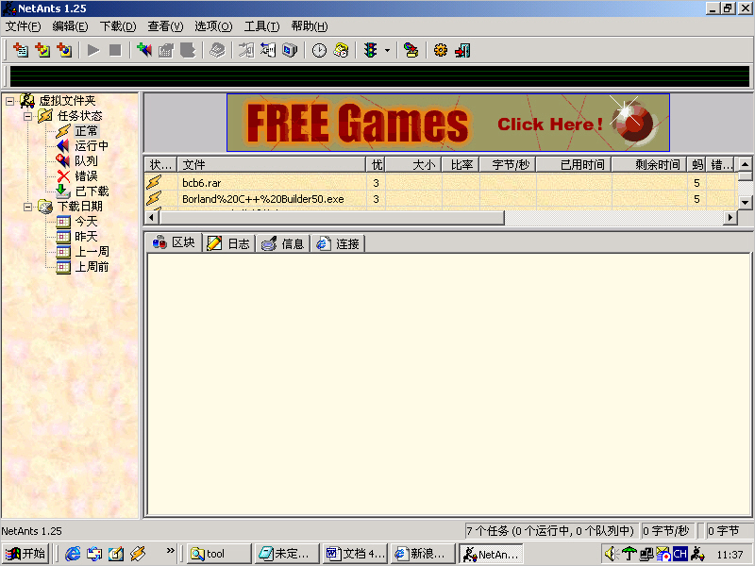
Task: Click the gray telephone dial toolbar icon
Action: click(217, 50)
